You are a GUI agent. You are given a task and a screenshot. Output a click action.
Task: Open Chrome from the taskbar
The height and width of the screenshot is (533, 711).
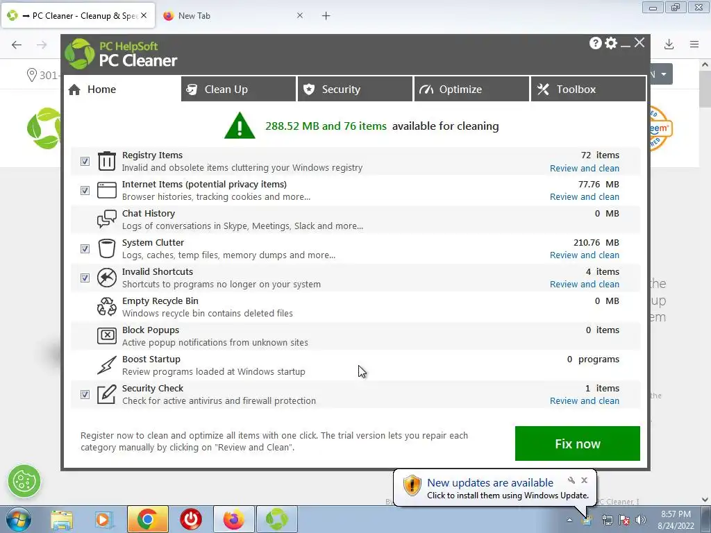point(147,519)
